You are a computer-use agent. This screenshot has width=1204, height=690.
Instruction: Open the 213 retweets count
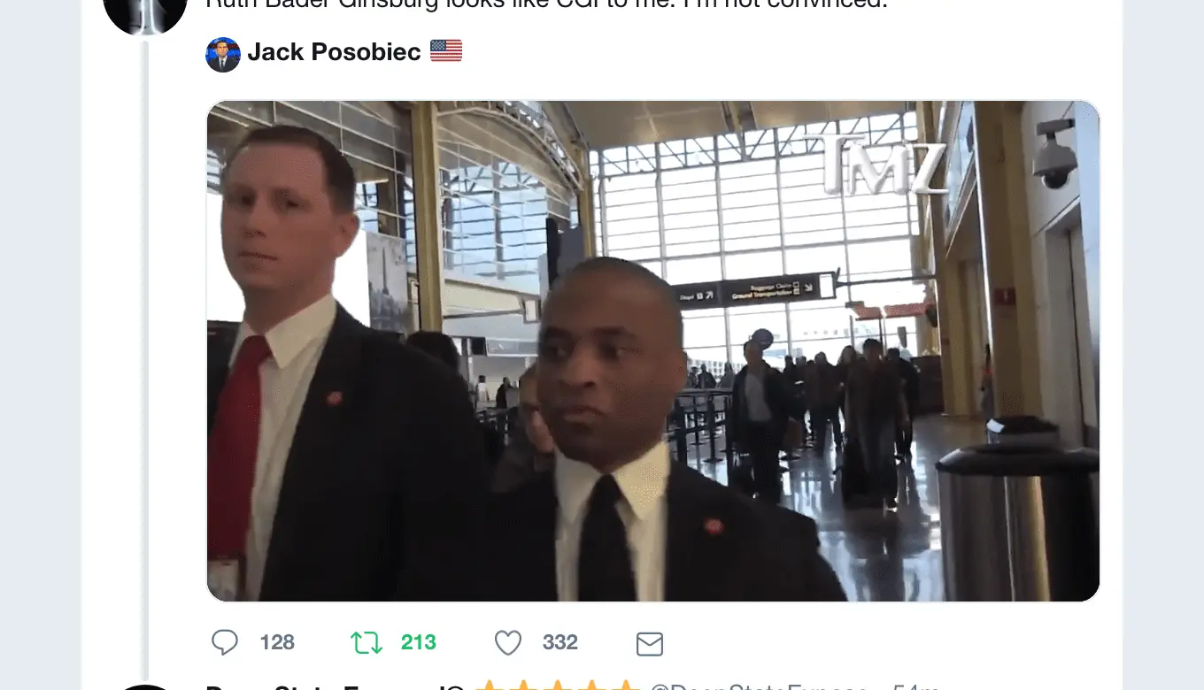click(419, 642)
